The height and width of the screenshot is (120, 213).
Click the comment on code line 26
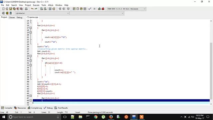[62, 49]
